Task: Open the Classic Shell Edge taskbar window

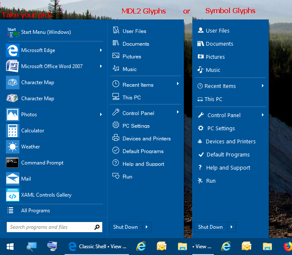Action: (97, 247)
